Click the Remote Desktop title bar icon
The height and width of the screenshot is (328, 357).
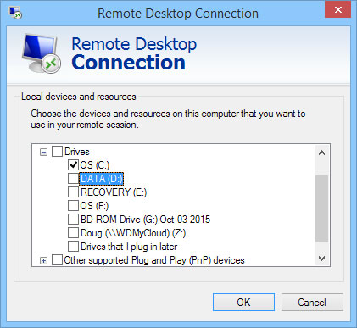15,13
